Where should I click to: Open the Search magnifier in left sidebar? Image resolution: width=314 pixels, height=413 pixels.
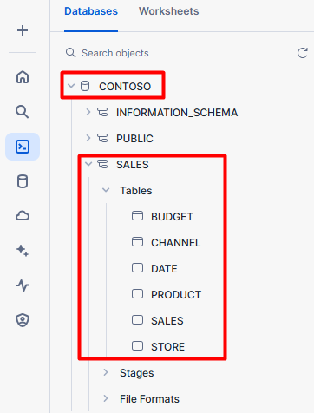click(x=23, y=112)
